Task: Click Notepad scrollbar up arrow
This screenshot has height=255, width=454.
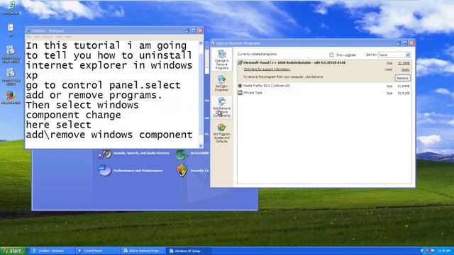Action: (x=201, y=43)
